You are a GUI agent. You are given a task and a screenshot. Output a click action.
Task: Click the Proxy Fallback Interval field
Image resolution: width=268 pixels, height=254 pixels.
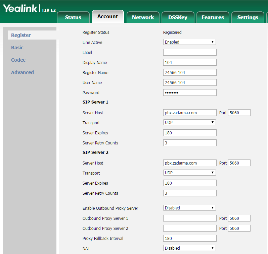pyautogui.click(x=190, y=238)
